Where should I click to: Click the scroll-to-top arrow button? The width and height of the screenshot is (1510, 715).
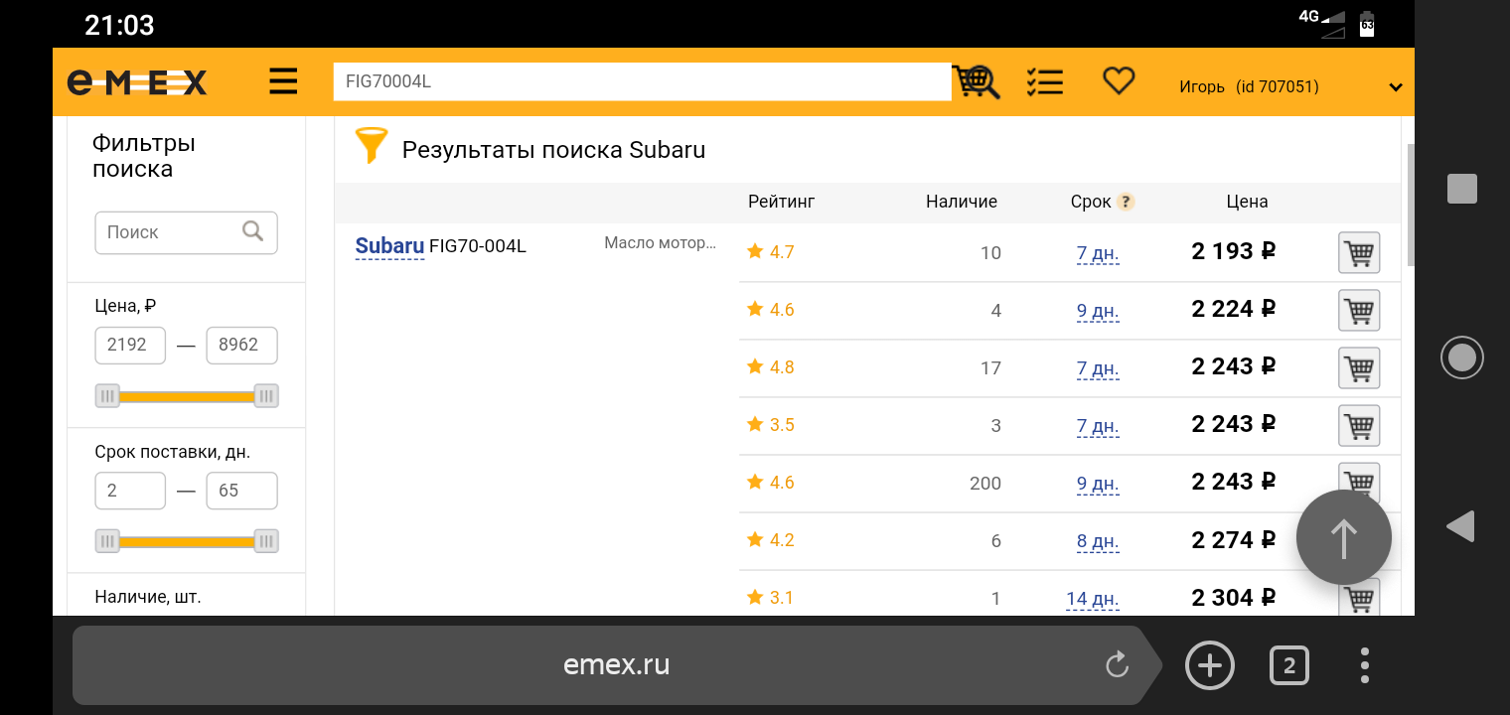click(1344, 537)
